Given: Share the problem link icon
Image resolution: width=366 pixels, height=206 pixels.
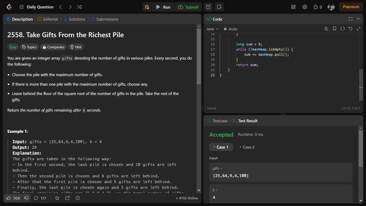Looking at the screenshot, I should [67, 198].
